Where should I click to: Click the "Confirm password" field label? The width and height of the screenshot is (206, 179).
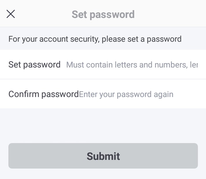[x=43, y=94]
